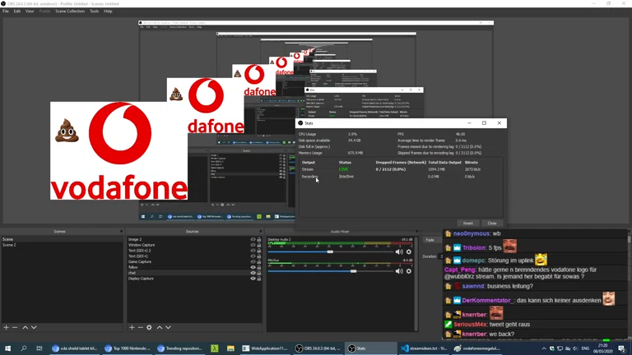Viewport: 632px width, 355px height.
Task: Toggle visibility of Display Capture source
Action: [x=253, y=279]
